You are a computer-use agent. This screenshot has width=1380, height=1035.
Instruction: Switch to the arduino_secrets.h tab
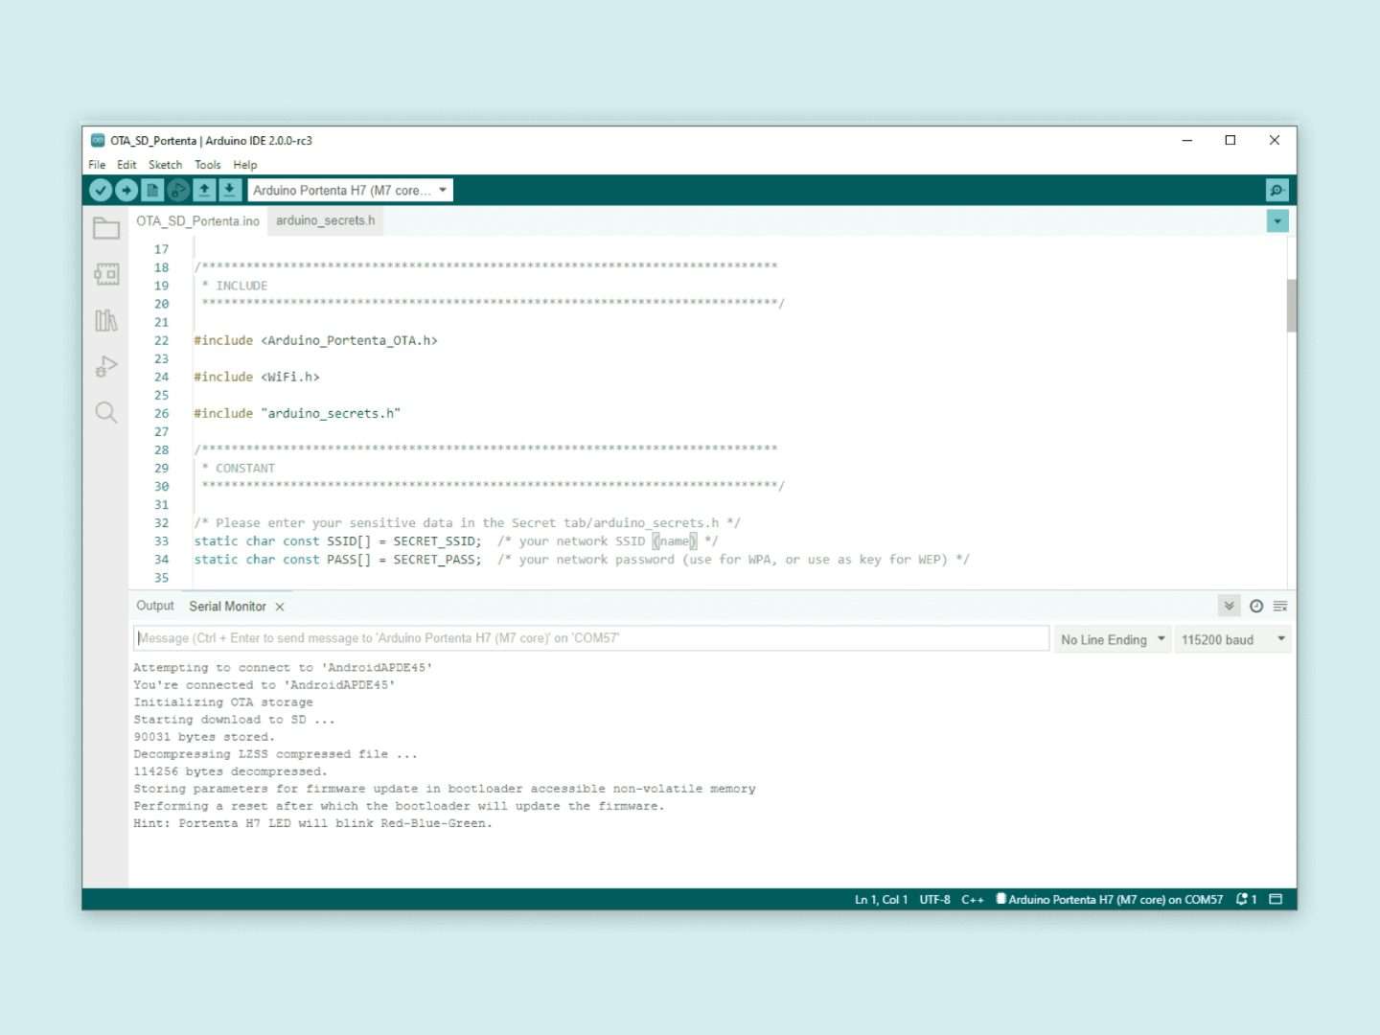pyautogui.click(x=325, y=220)
